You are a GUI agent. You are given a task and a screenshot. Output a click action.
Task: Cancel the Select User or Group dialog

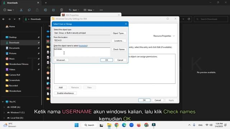(120, 60)
